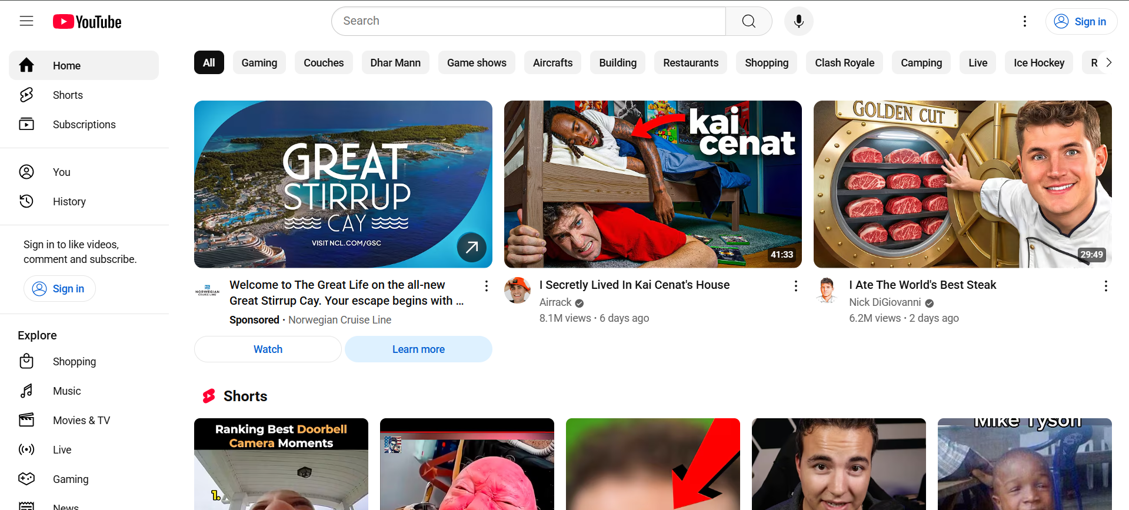
Task: Click the ad's external link arrow icon
Action: pyautogui.click(x=472, y=247)
